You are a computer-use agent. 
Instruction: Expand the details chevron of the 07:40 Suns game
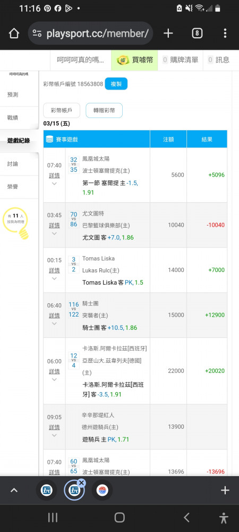pos(54,184)
